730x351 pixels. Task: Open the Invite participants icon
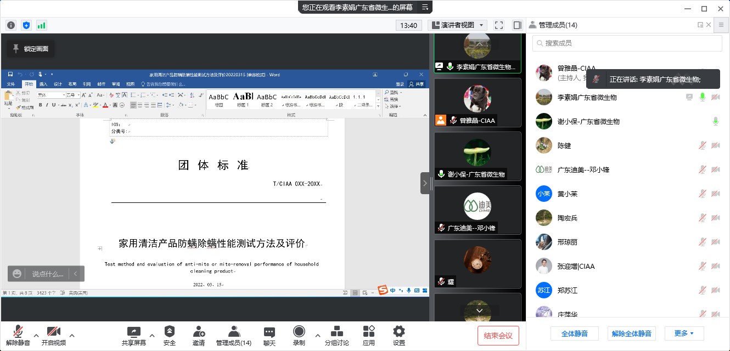pos(199,331)
